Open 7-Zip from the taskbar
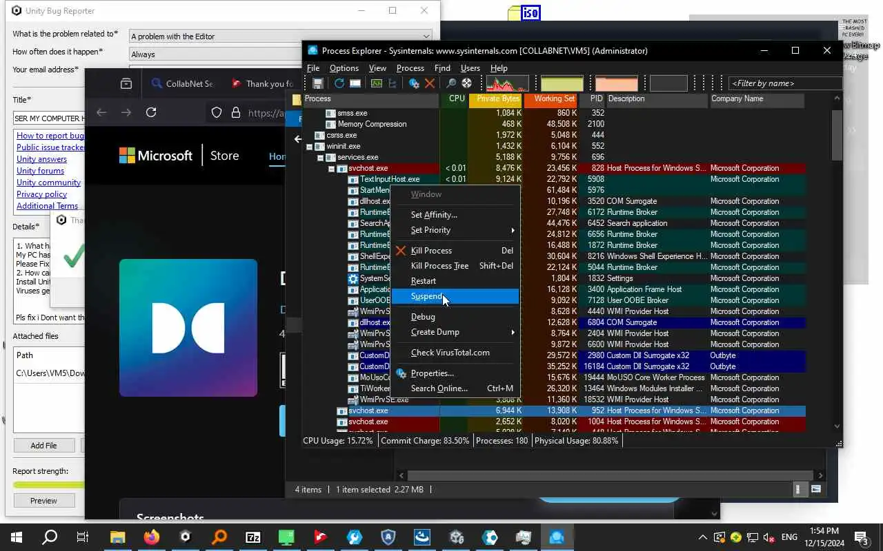This screenshot has width=883, height=551. [x=252, y=537]
